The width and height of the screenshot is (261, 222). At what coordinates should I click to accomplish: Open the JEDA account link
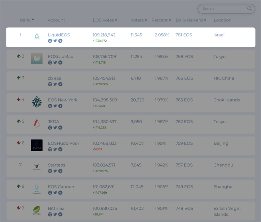tap(54, 122)
